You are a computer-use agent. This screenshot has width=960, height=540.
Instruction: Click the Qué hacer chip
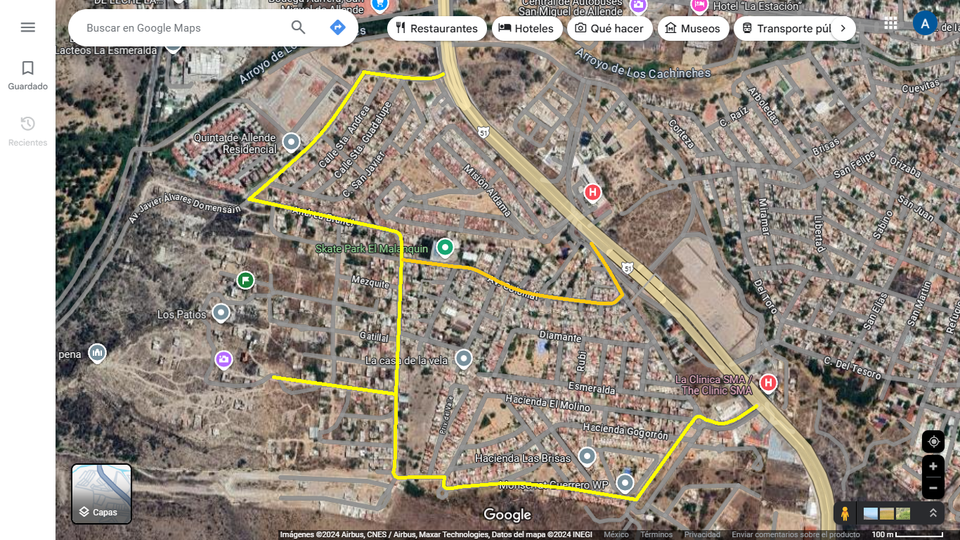click(609, 28)
